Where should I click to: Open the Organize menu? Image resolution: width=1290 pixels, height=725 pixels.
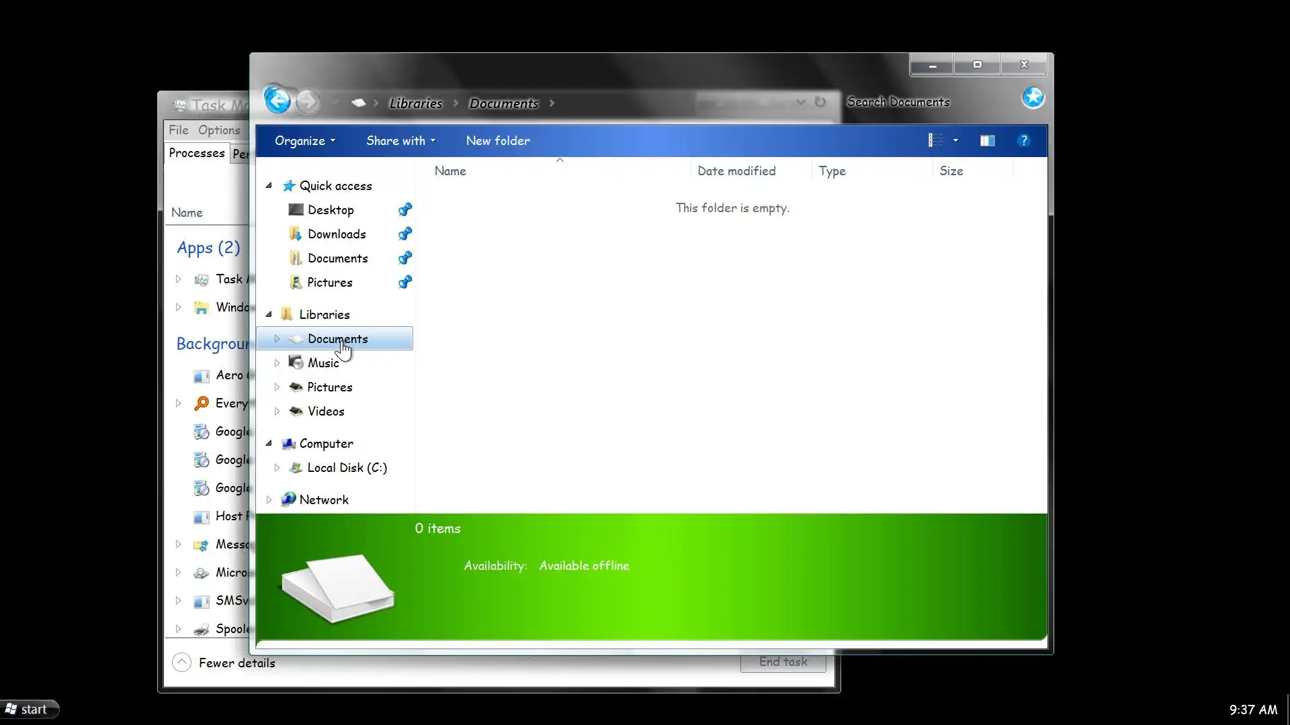304,141
